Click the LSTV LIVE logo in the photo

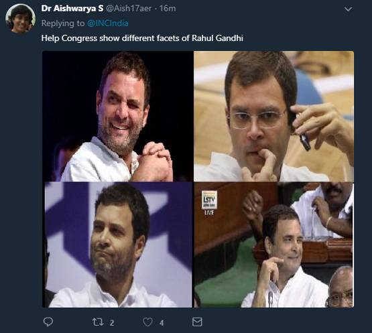coord(209,202)
